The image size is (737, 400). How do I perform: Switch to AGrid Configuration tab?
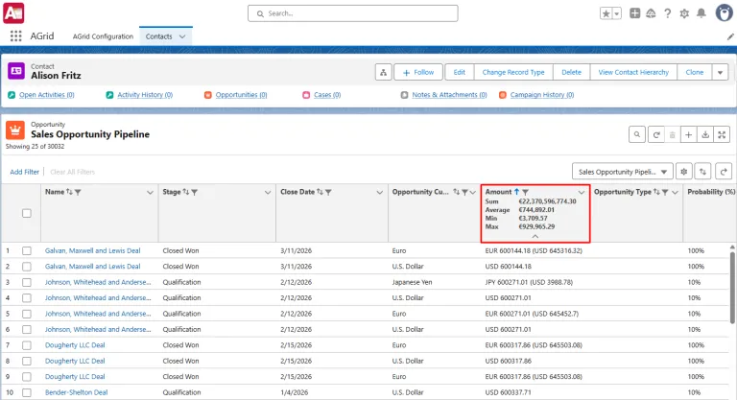click(x=103, y=36)
